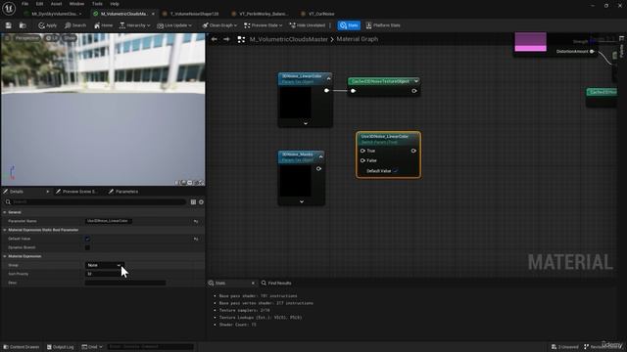Click the graph navigate forward arrow
The width and height of the screenshot is (627, 352).
coord(226,39)
